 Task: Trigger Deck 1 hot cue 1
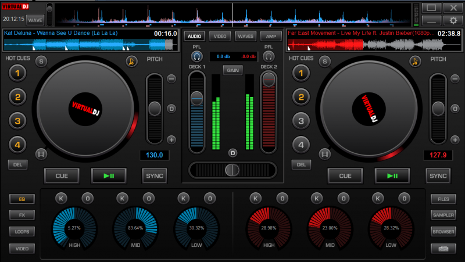coord(17,73)
